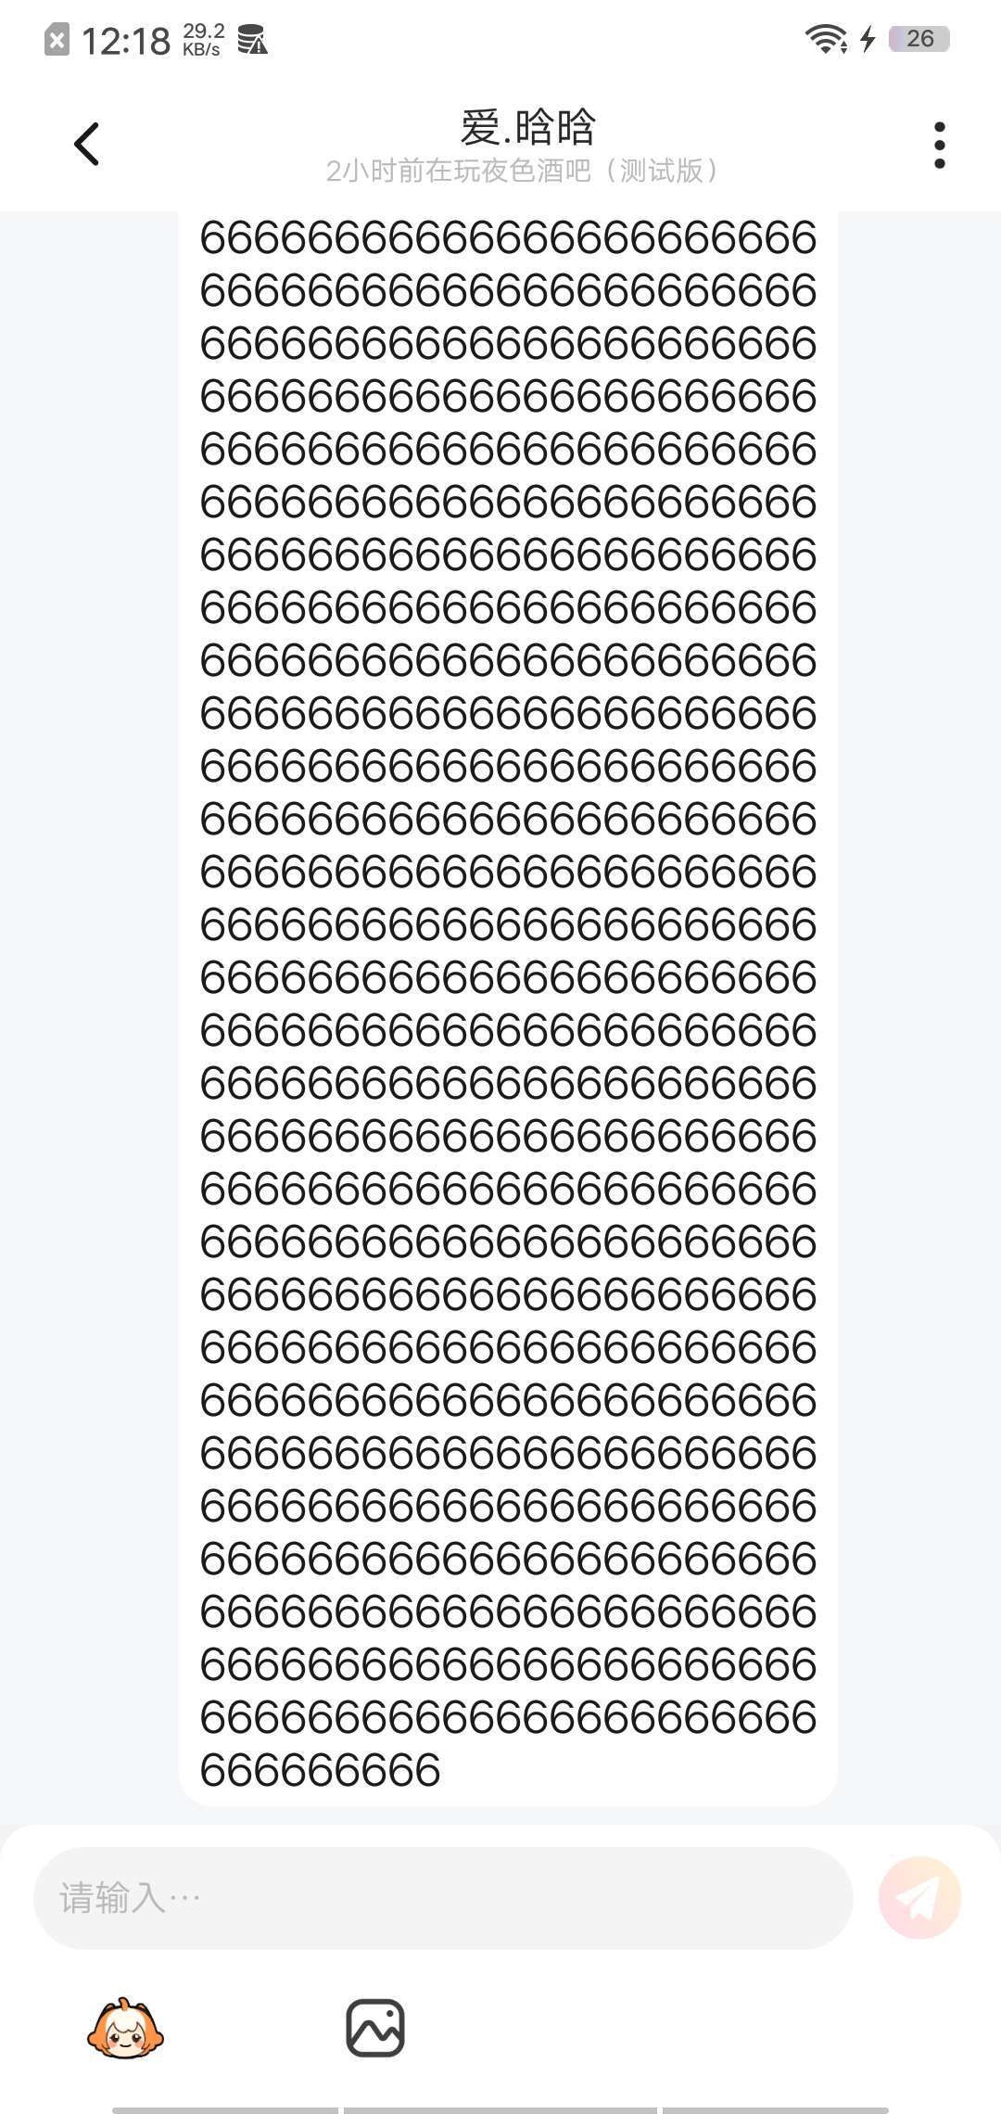Open profile via the 爱.晗晗 title
The height and width of the screenshot is (2114, 1001).
(527, 127)
